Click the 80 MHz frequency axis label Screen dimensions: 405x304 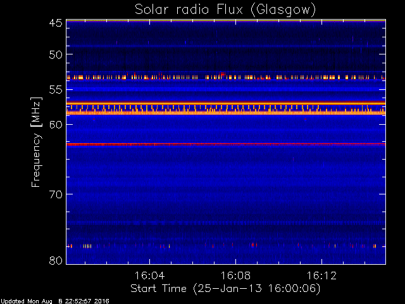click(x=56, y=260)
